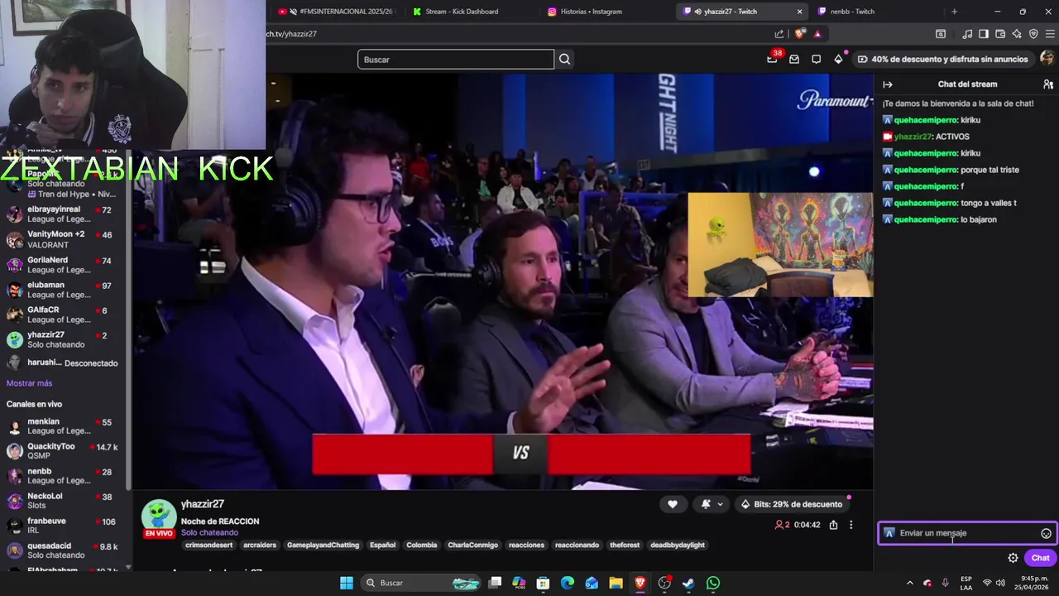1059x596 pixels.
Task: Click yhazzir27 channel avatar with EN VIVO
Action: pos(159,519)
